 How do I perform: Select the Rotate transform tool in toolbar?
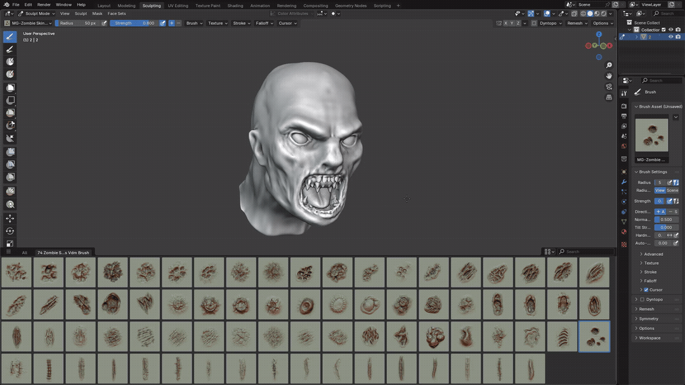tap(10, 230)
